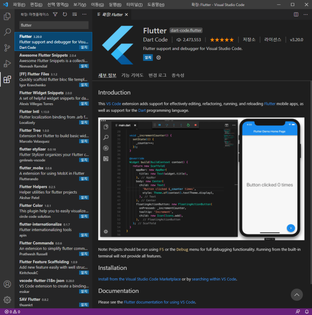
Task: Open Flutter documentation for using VS Code
Action: [159, 302]
